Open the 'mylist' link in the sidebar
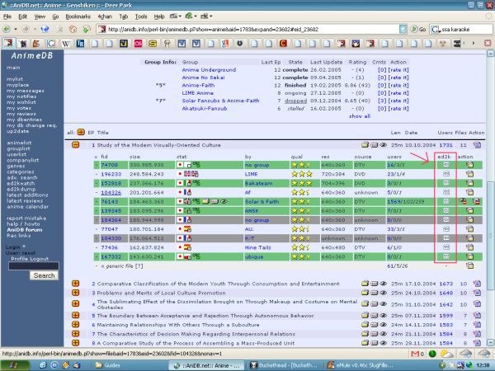Screen dimensions: 495x371 pyautogui.click(x=15, y=79)
